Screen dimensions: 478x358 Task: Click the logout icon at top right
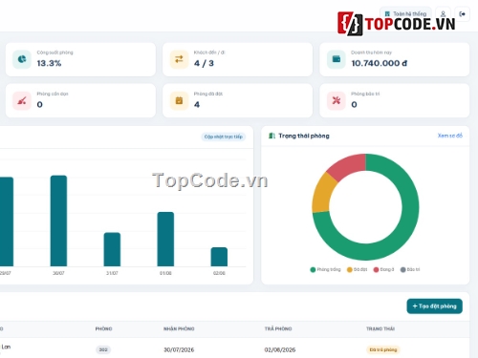pyautogui.click(x=462, y=14)
